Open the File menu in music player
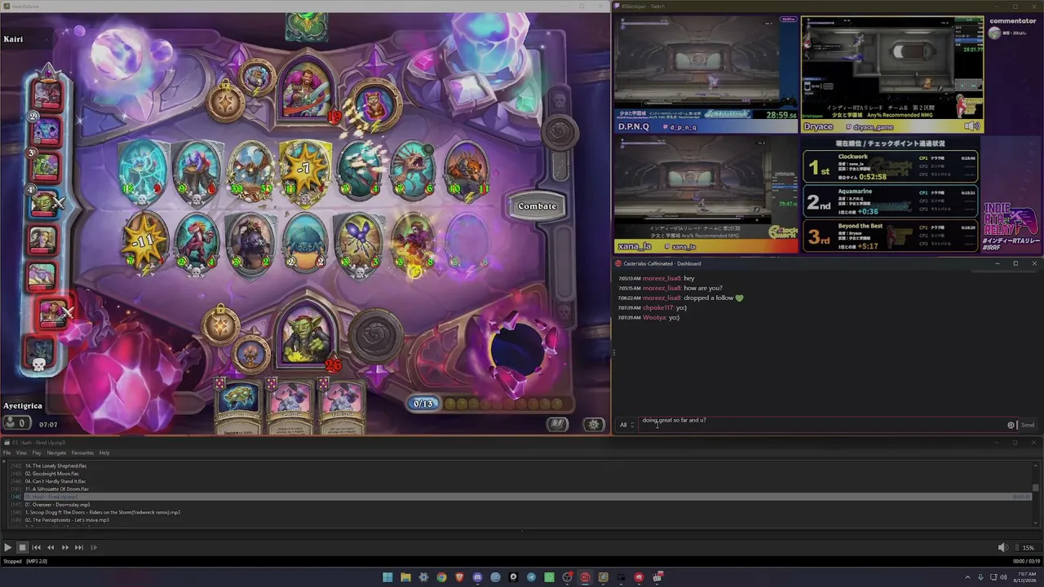The width and height of the screenshot is (1044, 587). click(x=7, y=453)
